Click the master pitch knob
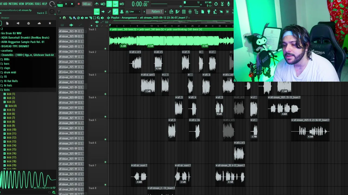This screenshot has width=348, height=195. (x=51, y=11)
